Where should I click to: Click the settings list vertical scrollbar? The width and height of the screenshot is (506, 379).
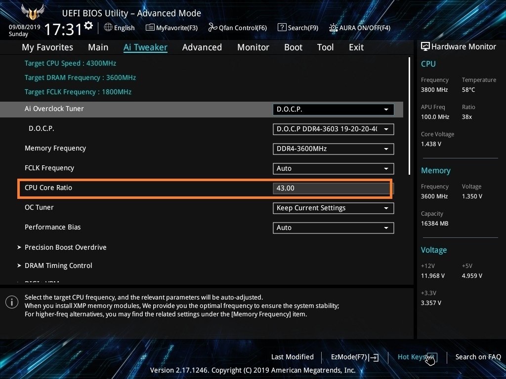pyautogui.click(x=409, y=116)
